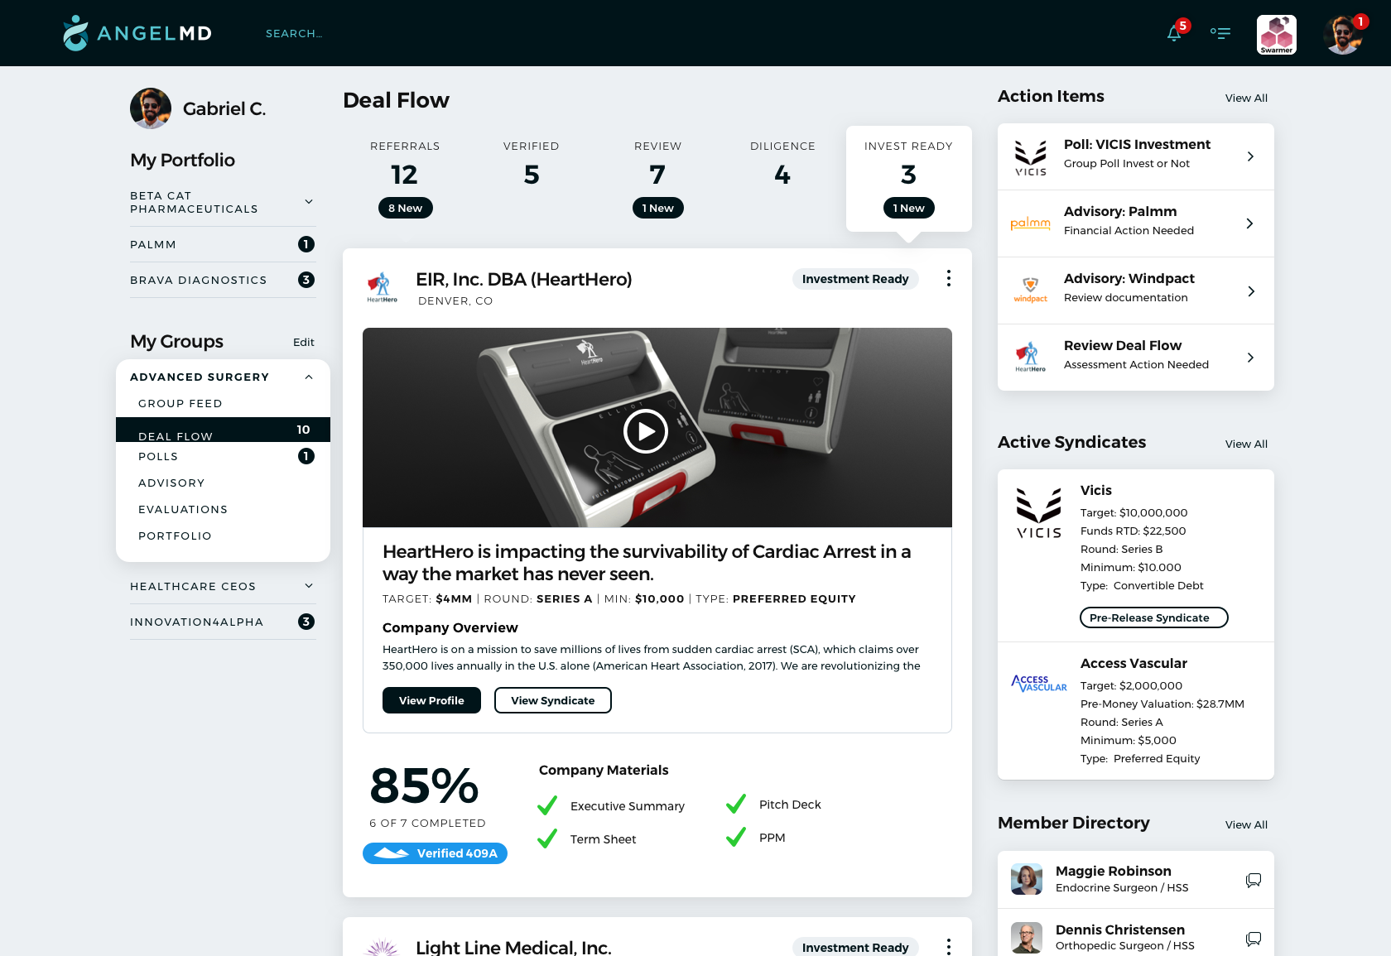Open the filter list menu icon
The width and height of the screenshot is (1391, 956).
click(x=1220, y=33)
